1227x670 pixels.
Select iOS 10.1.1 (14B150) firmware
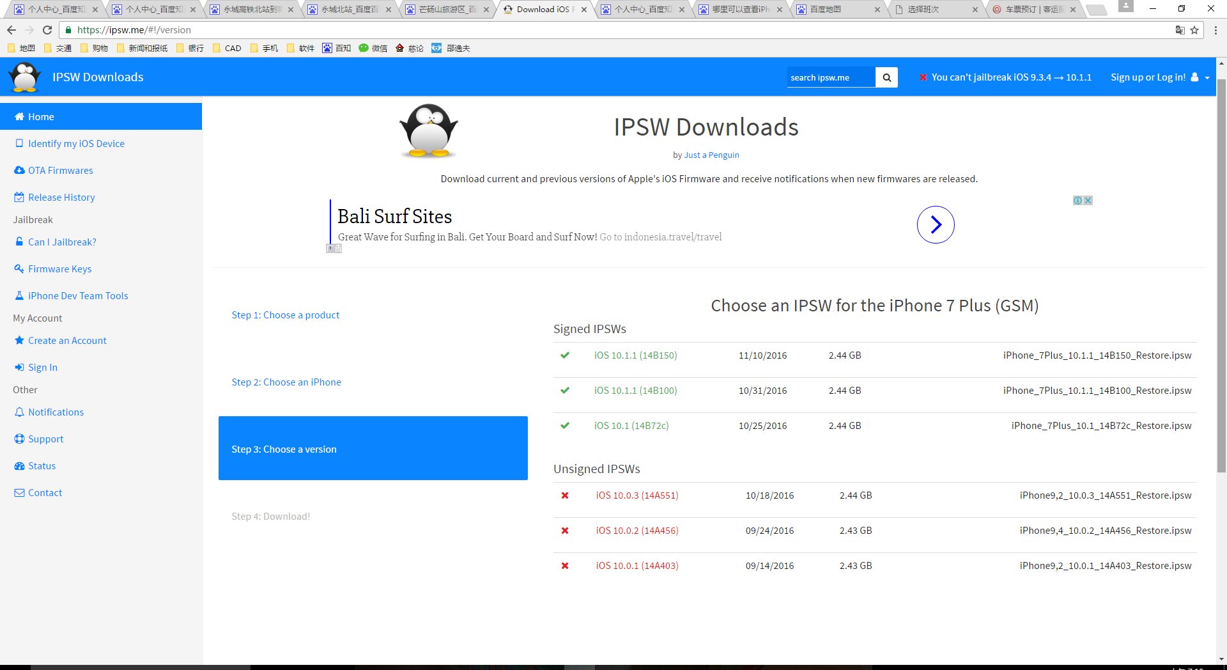(x=635, y=355)
